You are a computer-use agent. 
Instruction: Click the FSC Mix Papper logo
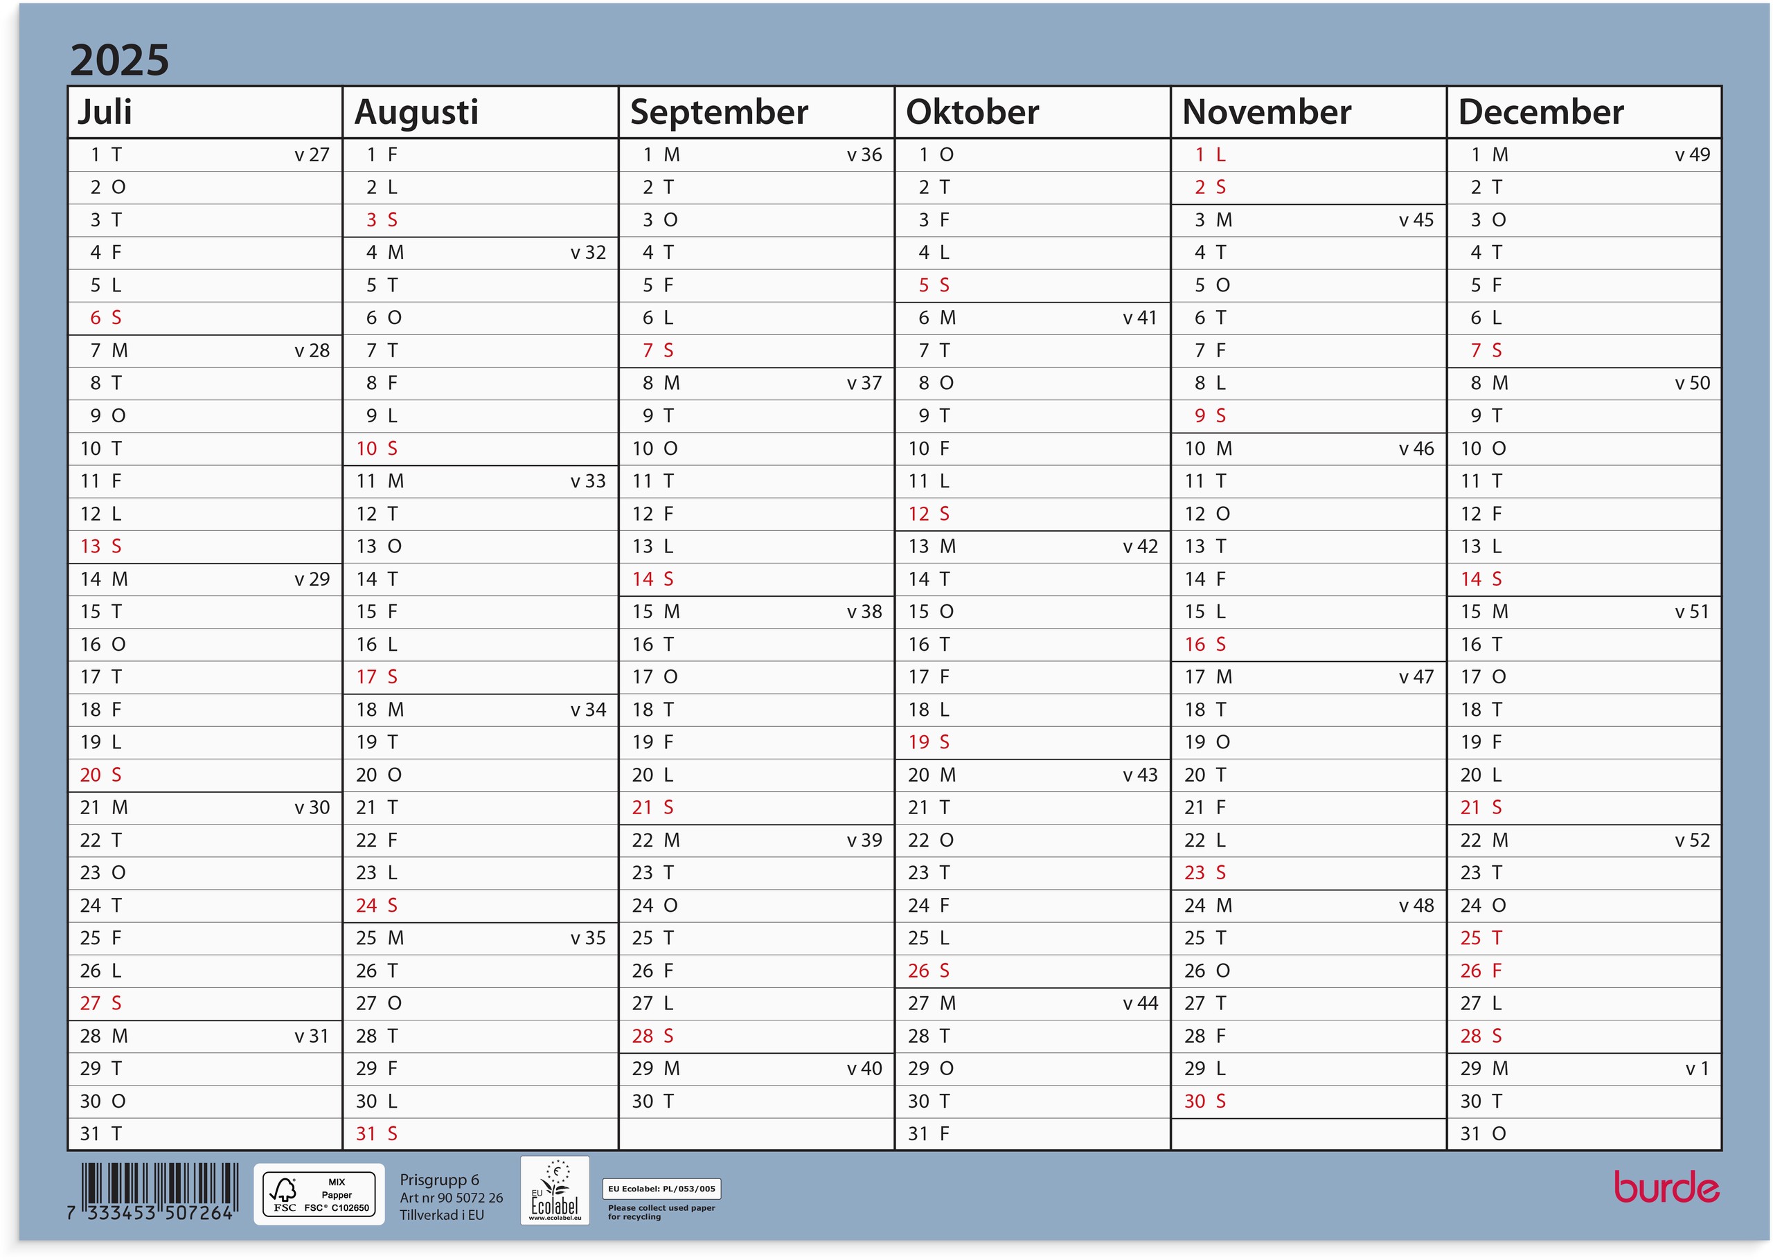point(319,1194)
